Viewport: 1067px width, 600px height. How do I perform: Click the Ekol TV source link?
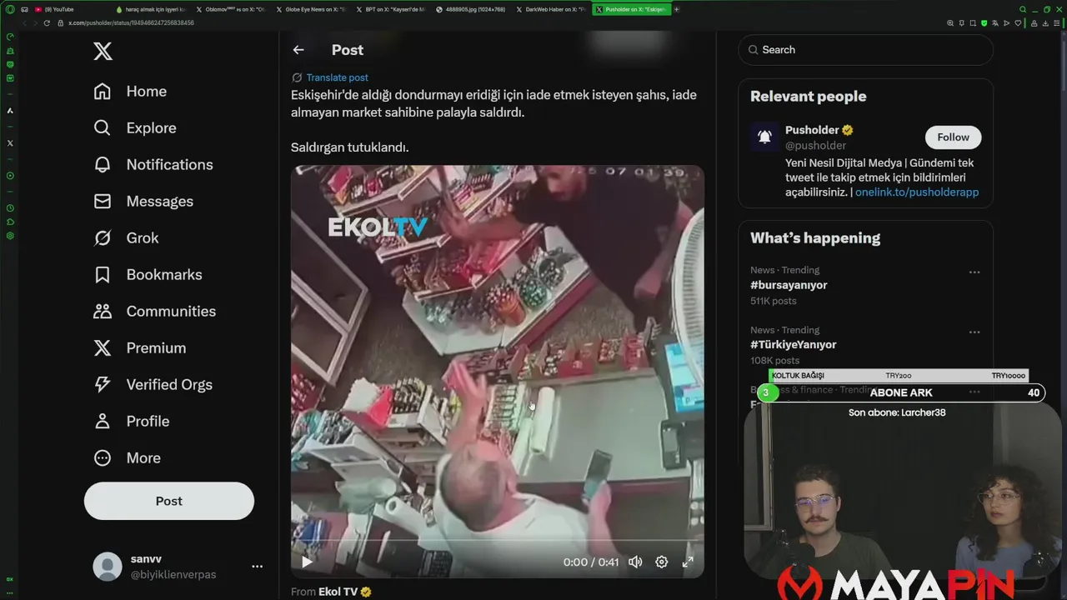click(x=338, y=592)
